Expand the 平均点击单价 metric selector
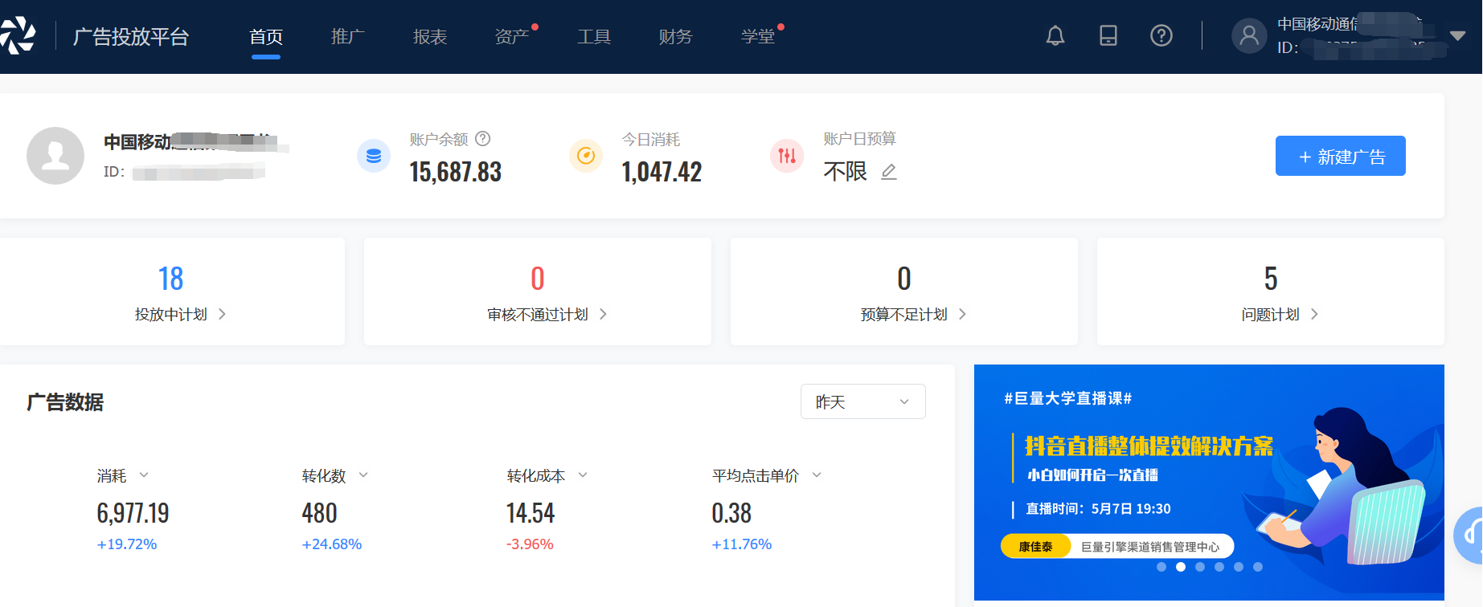Image resolution: width=1483 pixels, height=607 pixels. 817,475
